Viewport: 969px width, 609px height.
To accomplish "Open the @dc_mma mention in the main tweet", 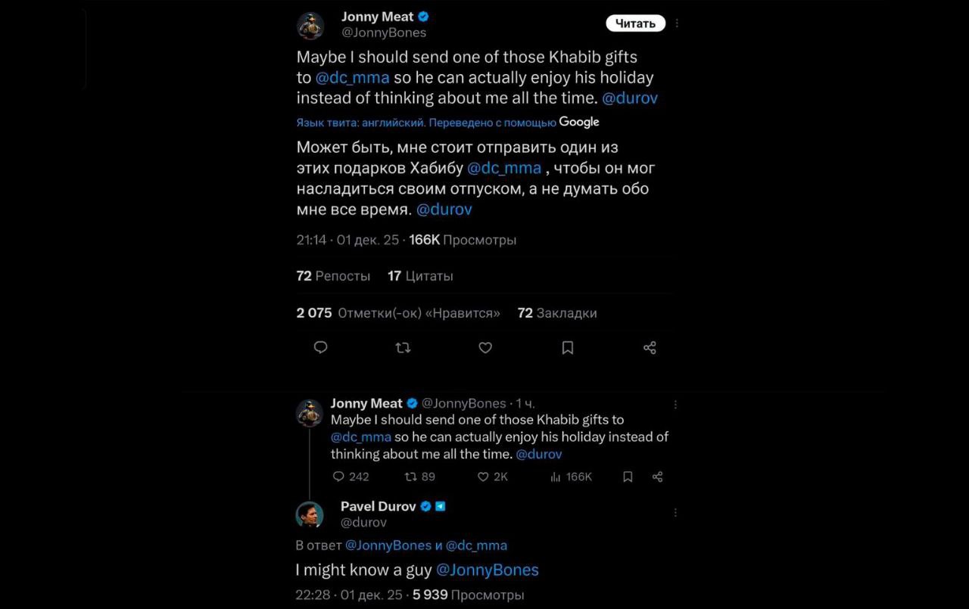I will (x=352, y=77).
